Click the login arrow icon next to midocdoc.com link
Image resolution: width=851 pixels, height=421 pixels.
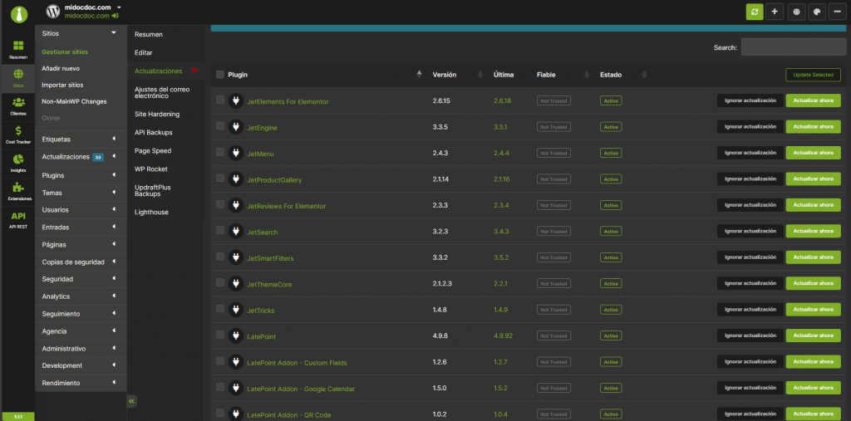click(x=115, y=17)
